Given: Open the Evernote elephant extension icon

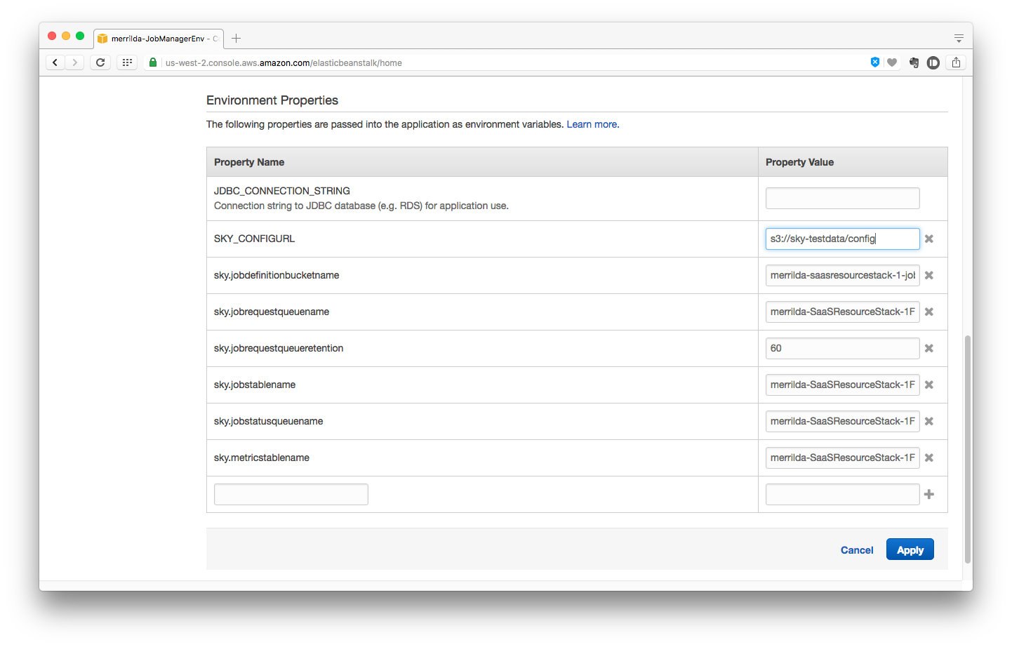Looking at the screenshot, I should pos(914,62).
